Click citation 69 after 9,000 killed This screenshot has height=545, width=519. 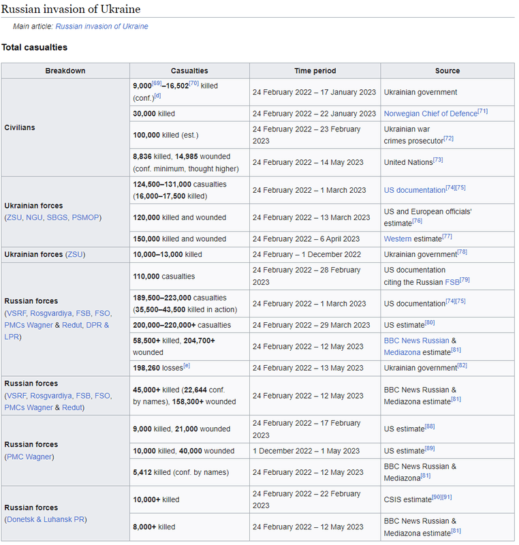pyautogui.click(x=157, y=84)
